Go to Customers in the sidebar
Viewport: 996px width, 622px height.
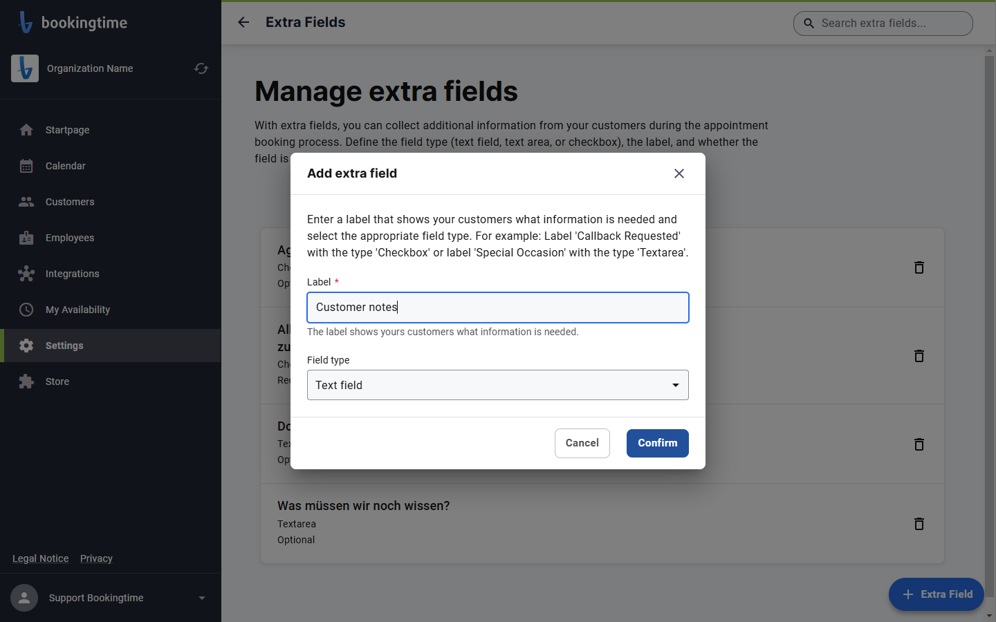111,202
